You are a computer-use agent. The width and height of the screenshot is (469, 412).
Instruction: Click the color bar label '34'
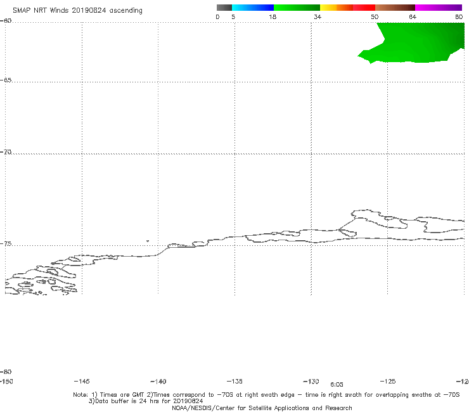point(318,16)
